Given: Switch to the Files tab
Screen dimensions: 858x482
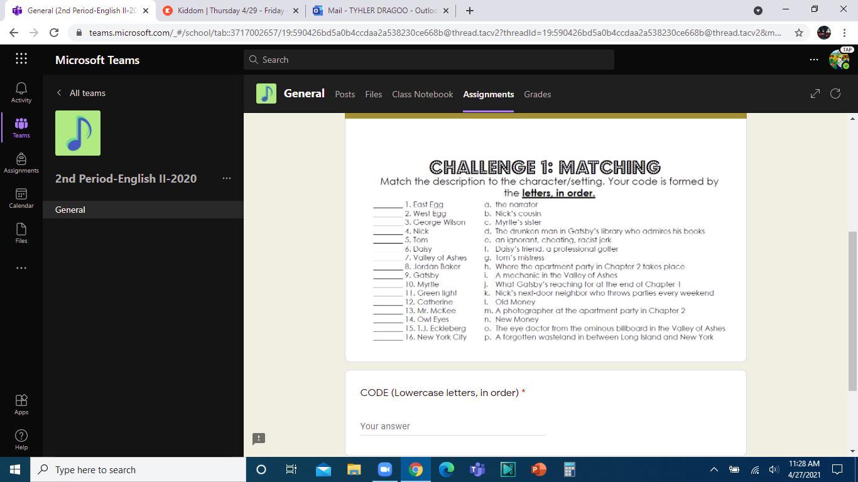Looking at the screenshot, I should (373, 94).
